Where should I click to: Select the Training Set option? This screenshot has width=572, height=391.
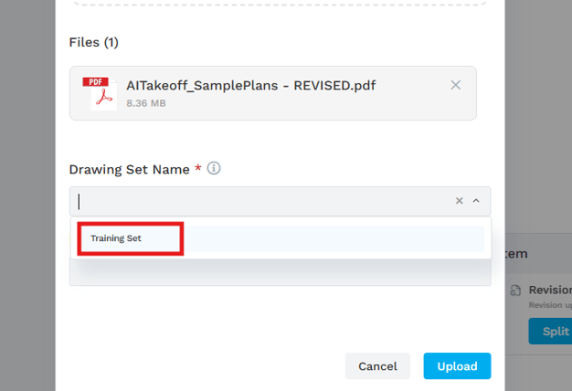tap(116, 238)
